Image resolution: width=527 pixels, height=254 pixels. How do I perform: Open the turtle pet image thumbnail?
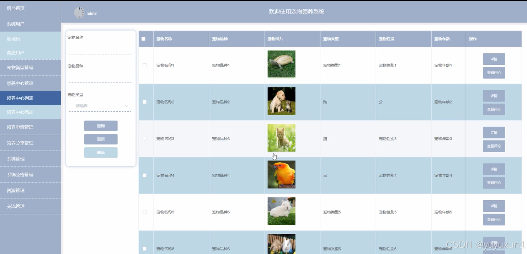click(x=281, y=64)
